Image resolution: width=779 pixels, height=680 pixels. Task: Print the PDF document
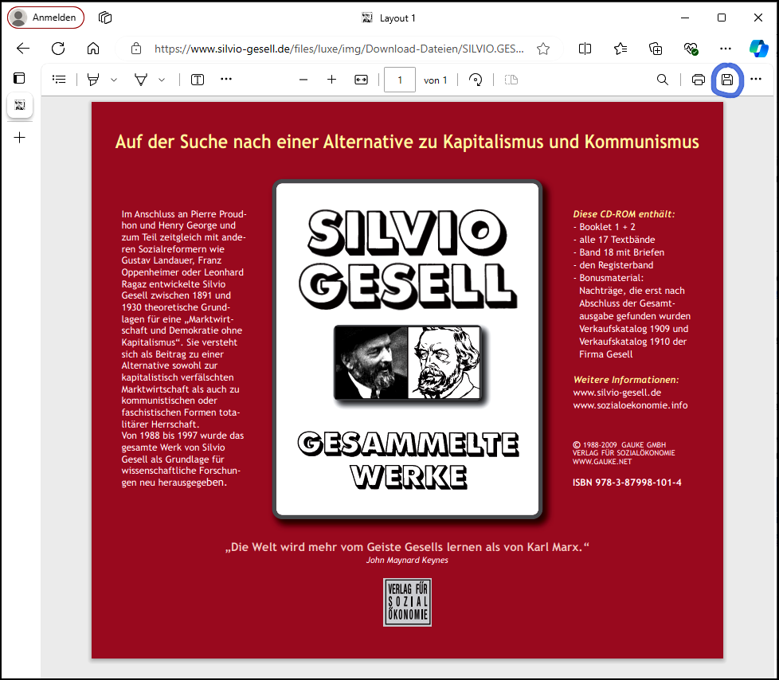coord(698,80)
